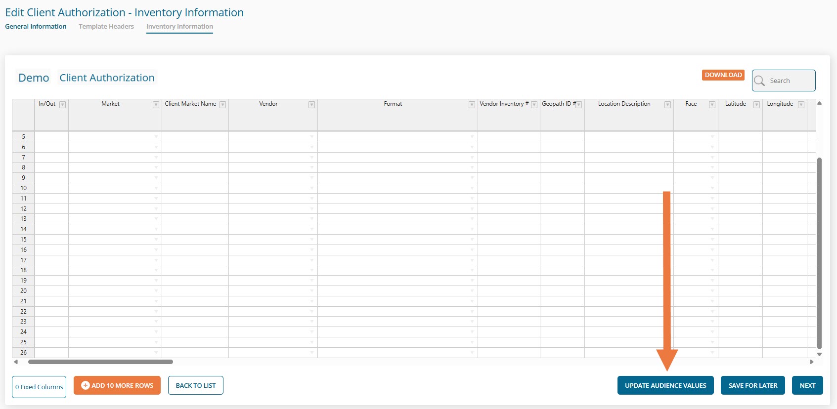Click the orange Download button
Image resolution: width=837 pixels, height=409 pixels.
(723, 75)
